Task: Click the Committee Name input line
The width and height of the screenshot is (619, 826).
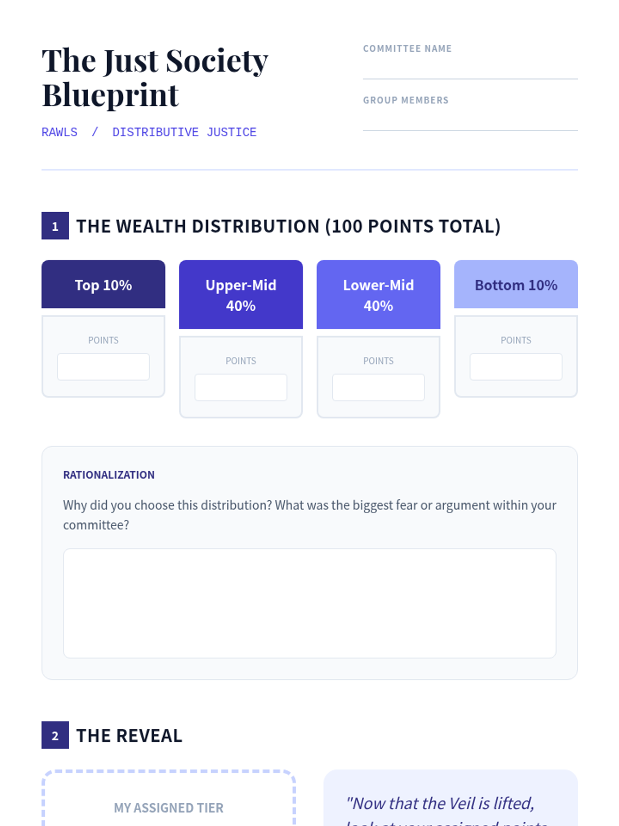Action: coord(470,68)
